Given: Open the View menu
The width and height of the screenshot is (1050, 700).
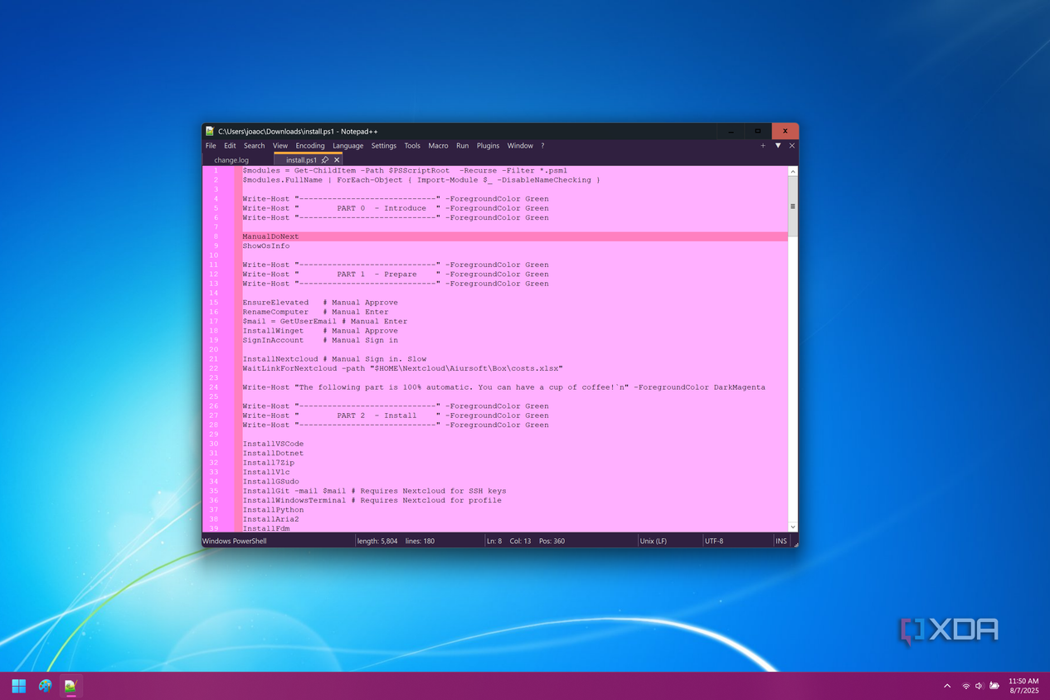Looking at the screenshot, I should point(280,146).
